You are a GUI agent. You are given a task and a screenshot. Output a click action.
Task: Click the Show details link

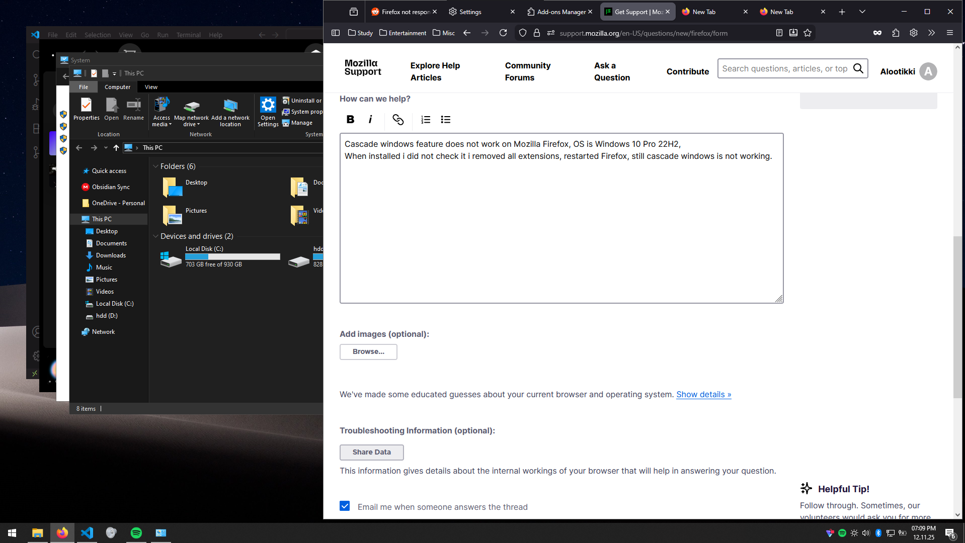[703, 395]
